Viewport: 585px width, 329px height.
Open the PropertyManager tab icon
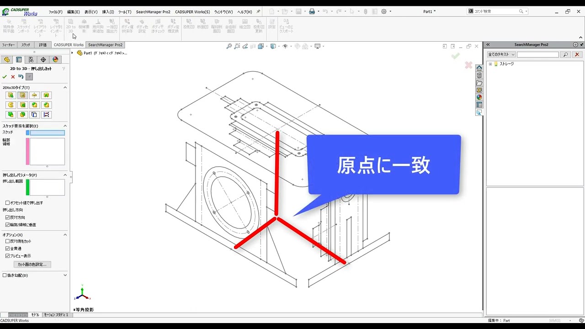tap(19, 59)
